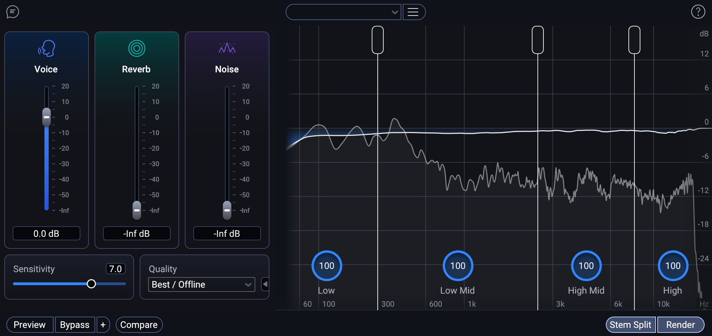712x336 pixels.
Task: Click the Reverb fader handle
Action: coord(137,210)
